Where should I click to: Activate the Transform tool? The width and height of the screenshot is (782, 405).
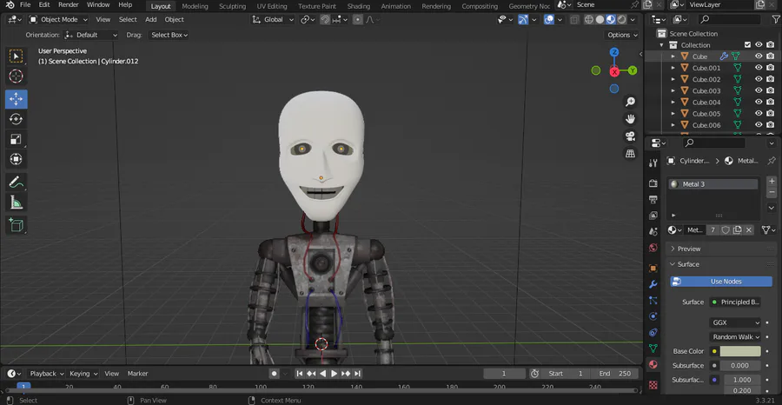16,159
